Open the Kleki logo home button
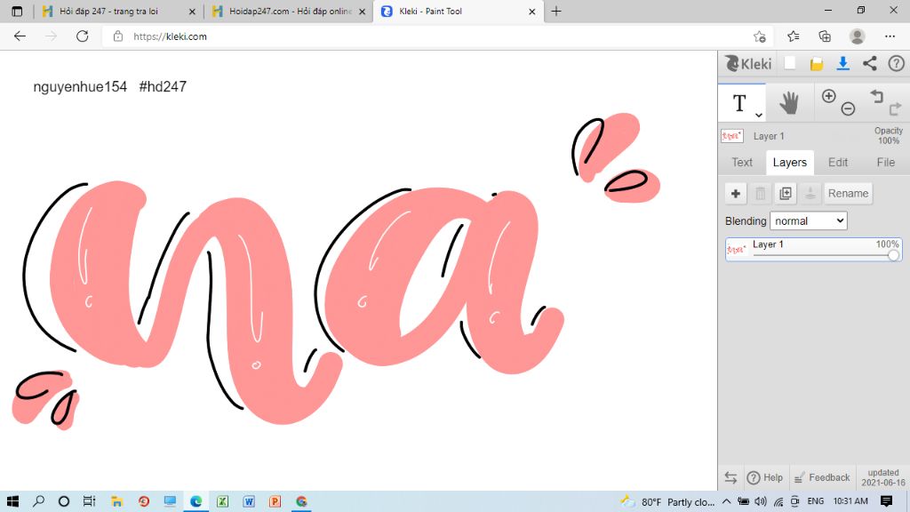 tap(748, 63)
